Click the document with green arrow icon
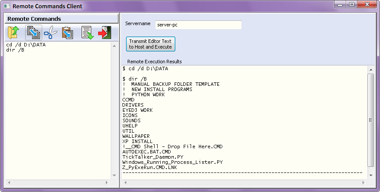 click(87, 33)
